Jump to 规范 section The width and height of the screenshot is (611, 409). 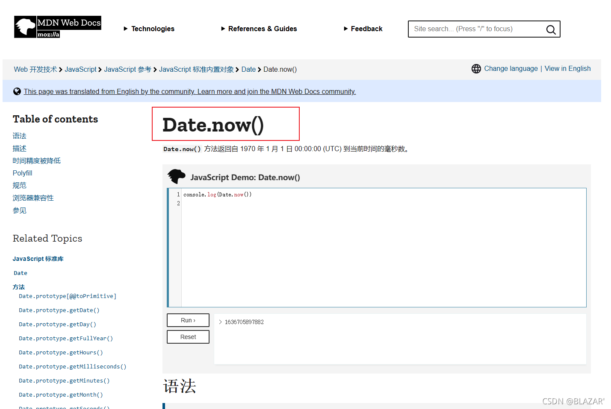(20, 185)
